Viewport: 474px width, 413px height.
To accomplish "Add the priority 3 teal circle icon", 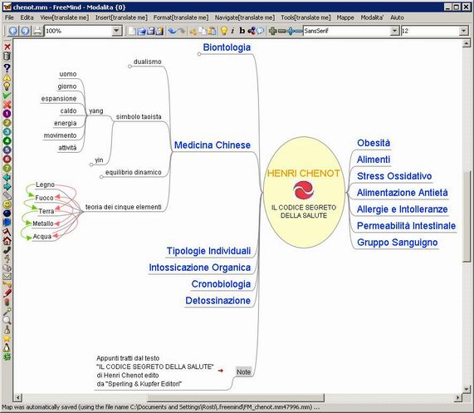I will (x=7, y=132).
